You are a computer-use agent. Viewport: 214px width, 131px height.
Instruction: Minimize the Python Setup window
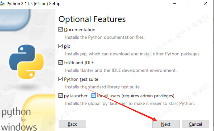pos(174,4)
